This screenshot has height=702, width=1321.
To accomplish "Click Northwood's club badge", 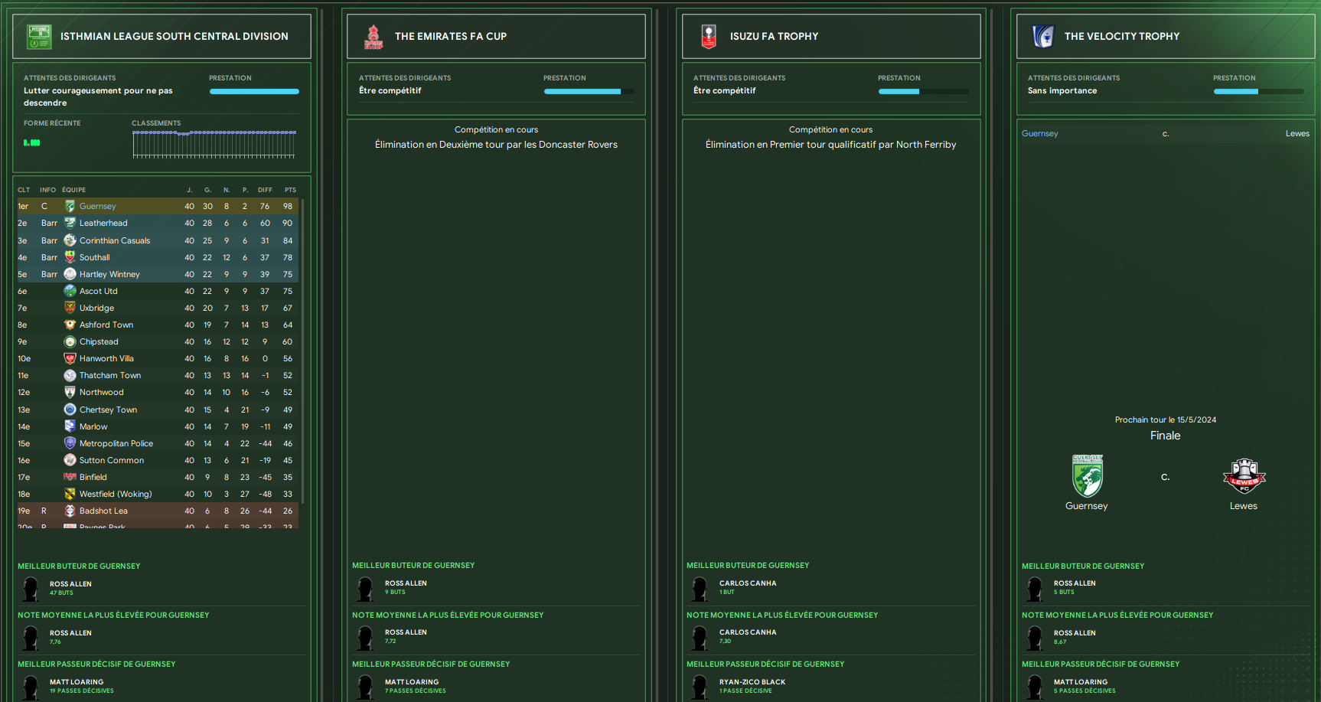I will (x=70, y=392).
